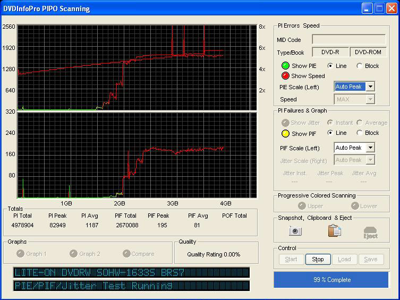Select Line mode for PIE graph
This screenshot has width=400, height=300.
click(x=330, y=66)
